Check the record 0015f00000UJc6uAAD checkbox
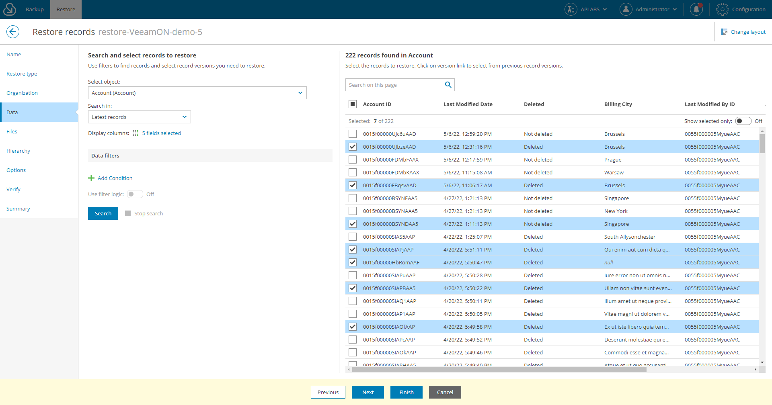The height and width of the screenshot is (405, 772). pyautogui.click(x=353, y=134)
